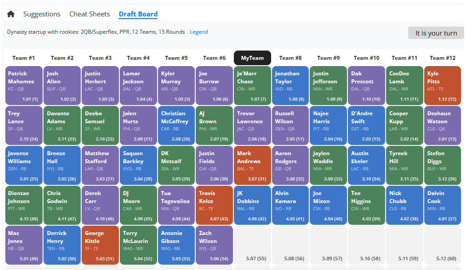Click the empty draft slot 5.12 (60)
The image size is (473, 270).
pos(442,245)
